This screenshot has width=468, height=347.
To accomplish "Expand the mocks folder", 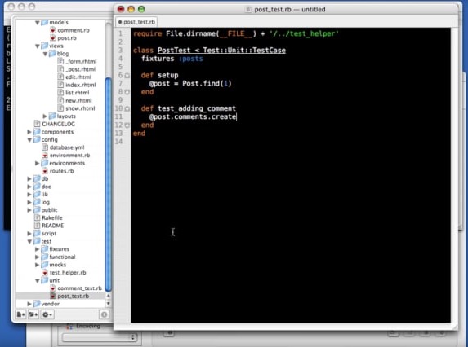I will coord(37,265).
